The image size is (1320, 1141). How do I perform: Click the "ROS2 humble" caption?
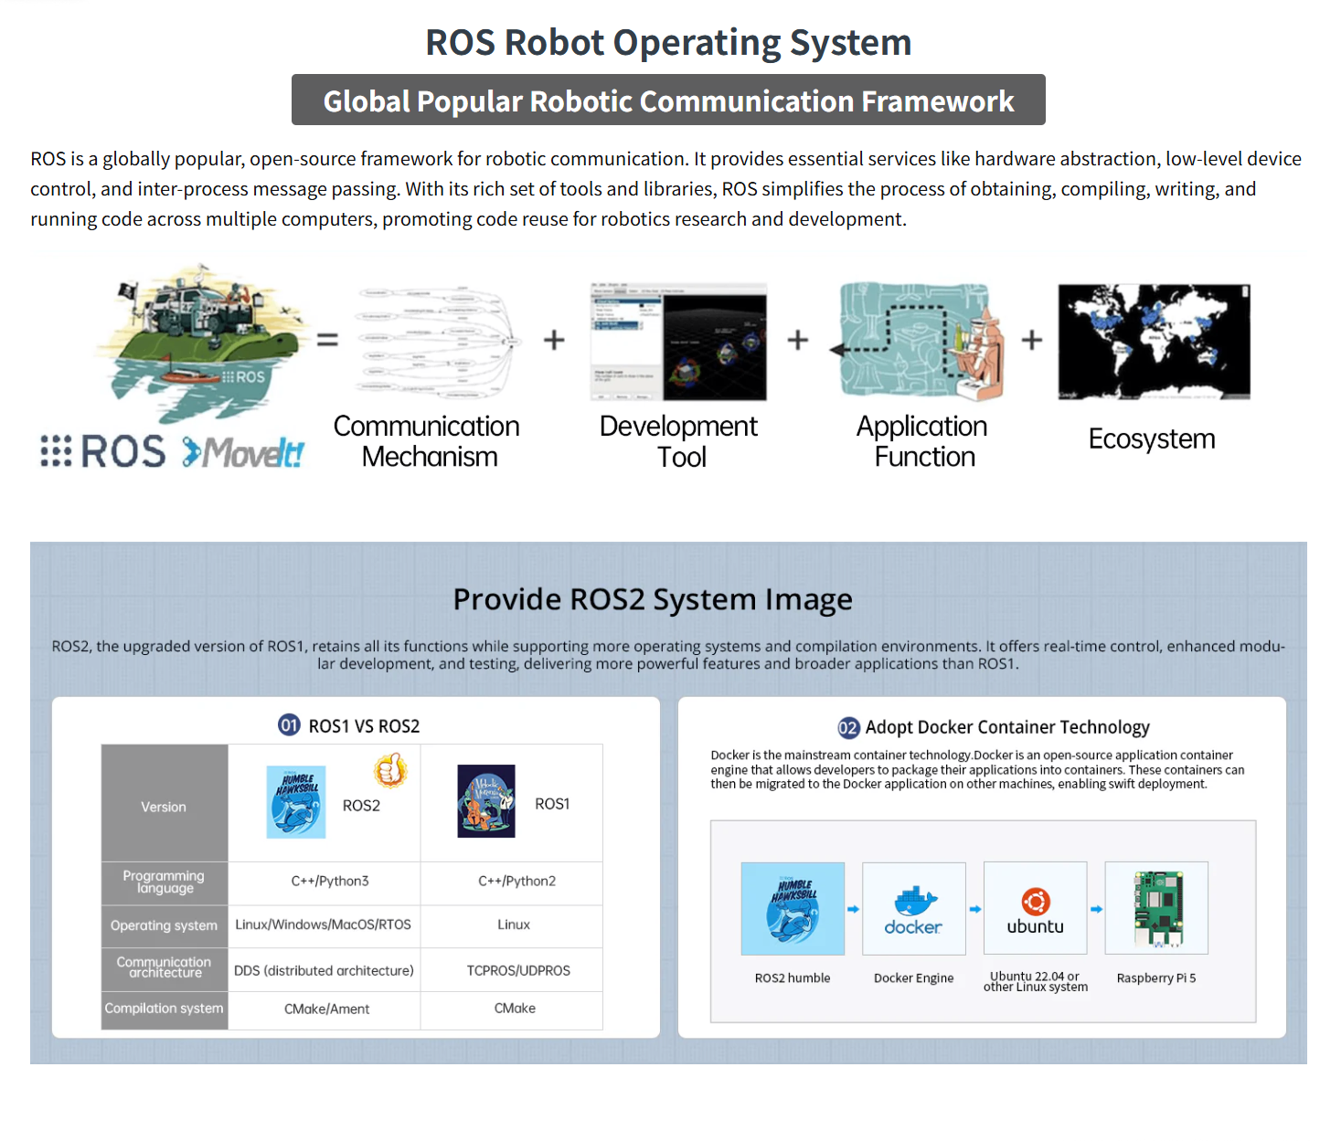[793, 978]
